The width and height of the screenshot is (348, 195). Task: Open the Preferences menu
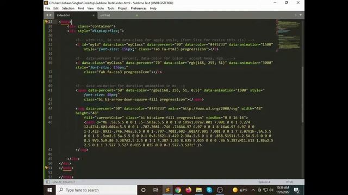click(x=139, y=9)
